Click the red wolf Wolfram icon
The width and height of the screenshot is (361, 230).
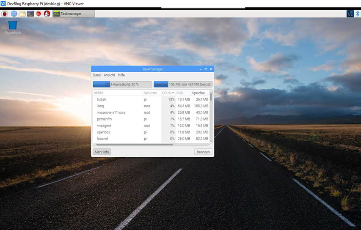pos(47,14)
